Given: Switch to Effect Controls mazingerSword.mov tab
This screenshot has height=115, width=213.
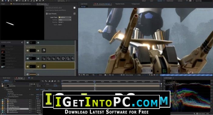Looking at the screenshot, I should (22, 4).
